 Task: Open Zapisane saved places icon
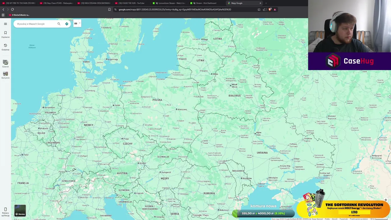tap(5, 33)
